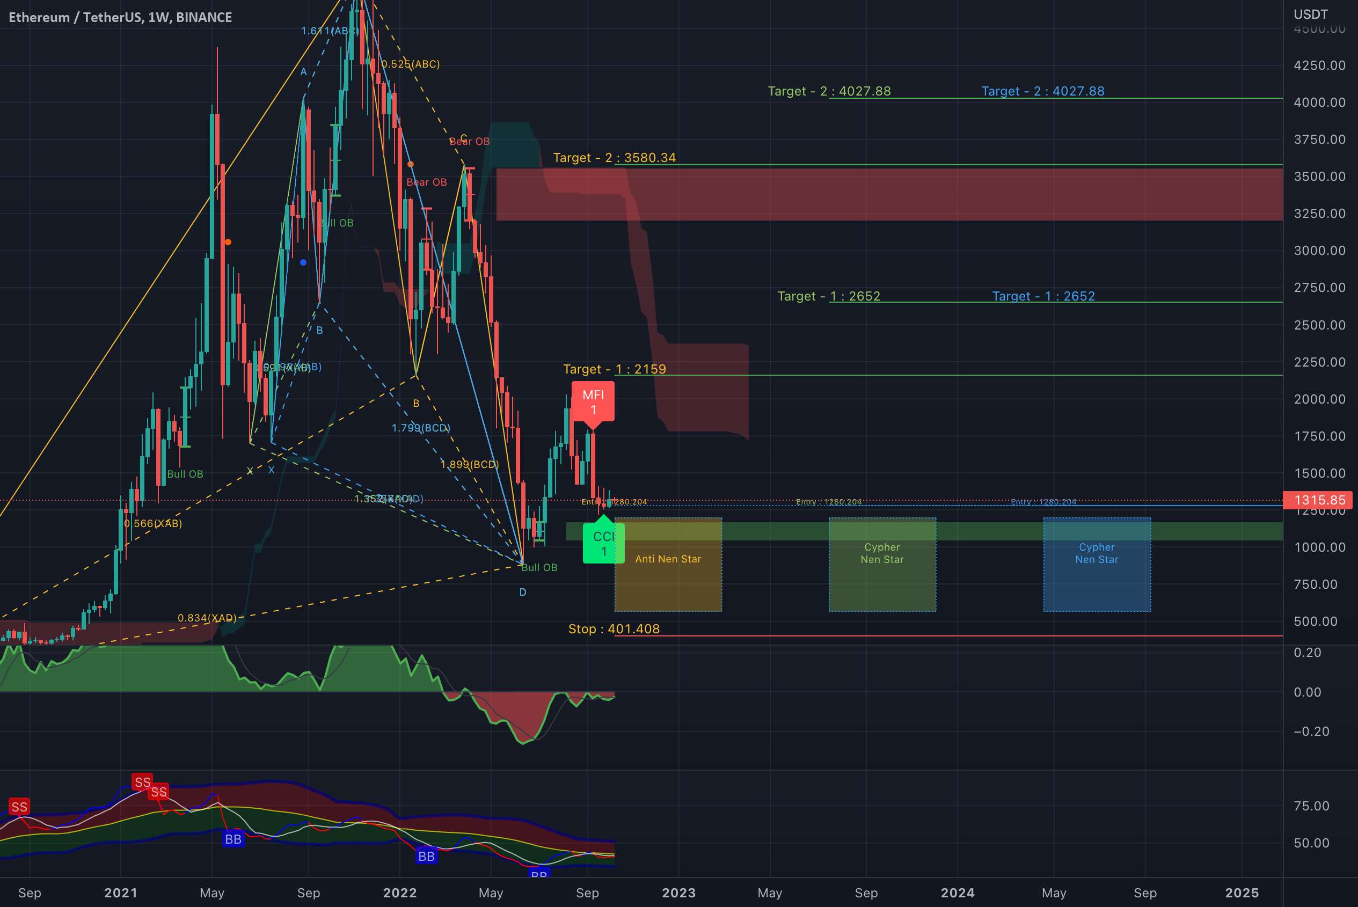Screen dimensions: 1358x907
Task: Click the green Target - 2 : 4027.88 label
Action: [829, 91]
